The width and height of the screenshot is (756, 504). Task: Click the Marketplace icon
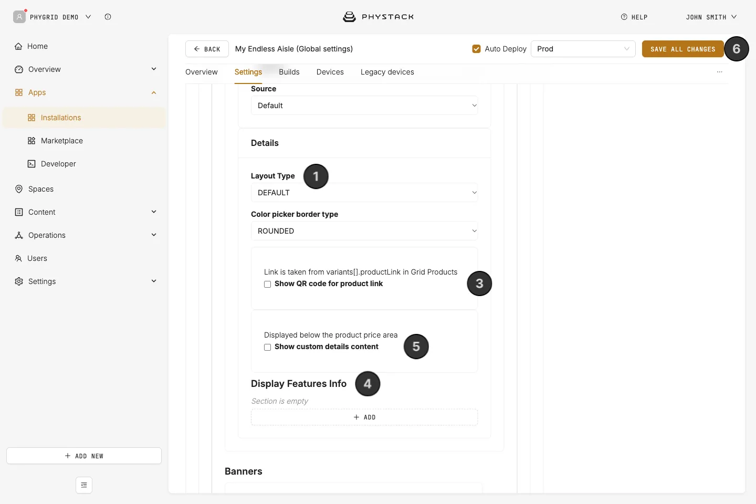(x=31, y=141)
